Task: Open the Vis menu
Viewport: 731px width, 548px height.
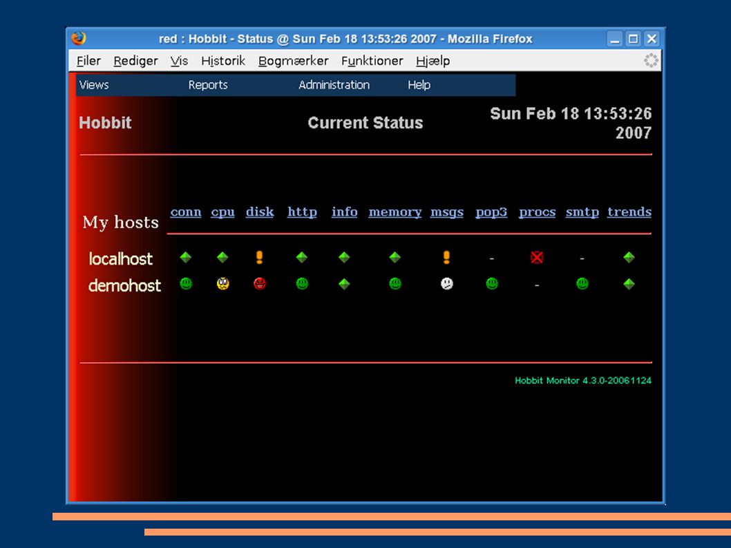Action: pos(179,61)
